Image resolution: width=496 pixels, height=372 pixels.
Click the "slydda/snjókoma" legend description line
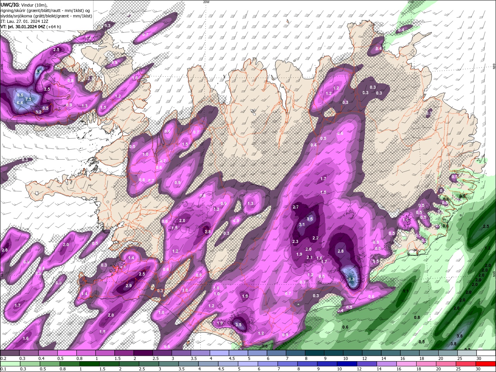coord(46,16)
